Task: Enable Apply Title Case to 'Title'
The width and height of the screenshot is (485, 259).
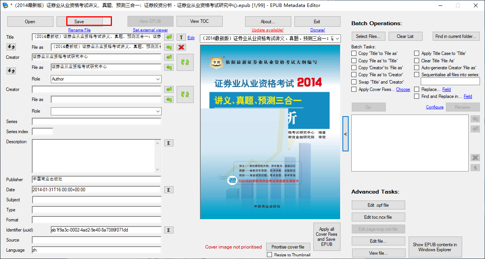Action: 416,53
